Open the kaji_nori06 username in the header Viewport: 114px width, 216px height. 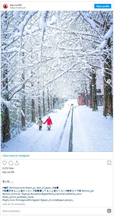pos(16,5)
